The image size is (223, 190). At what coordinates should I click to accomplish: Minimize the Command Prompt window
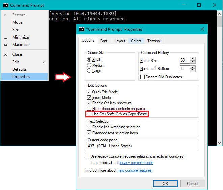coord(184,5)
